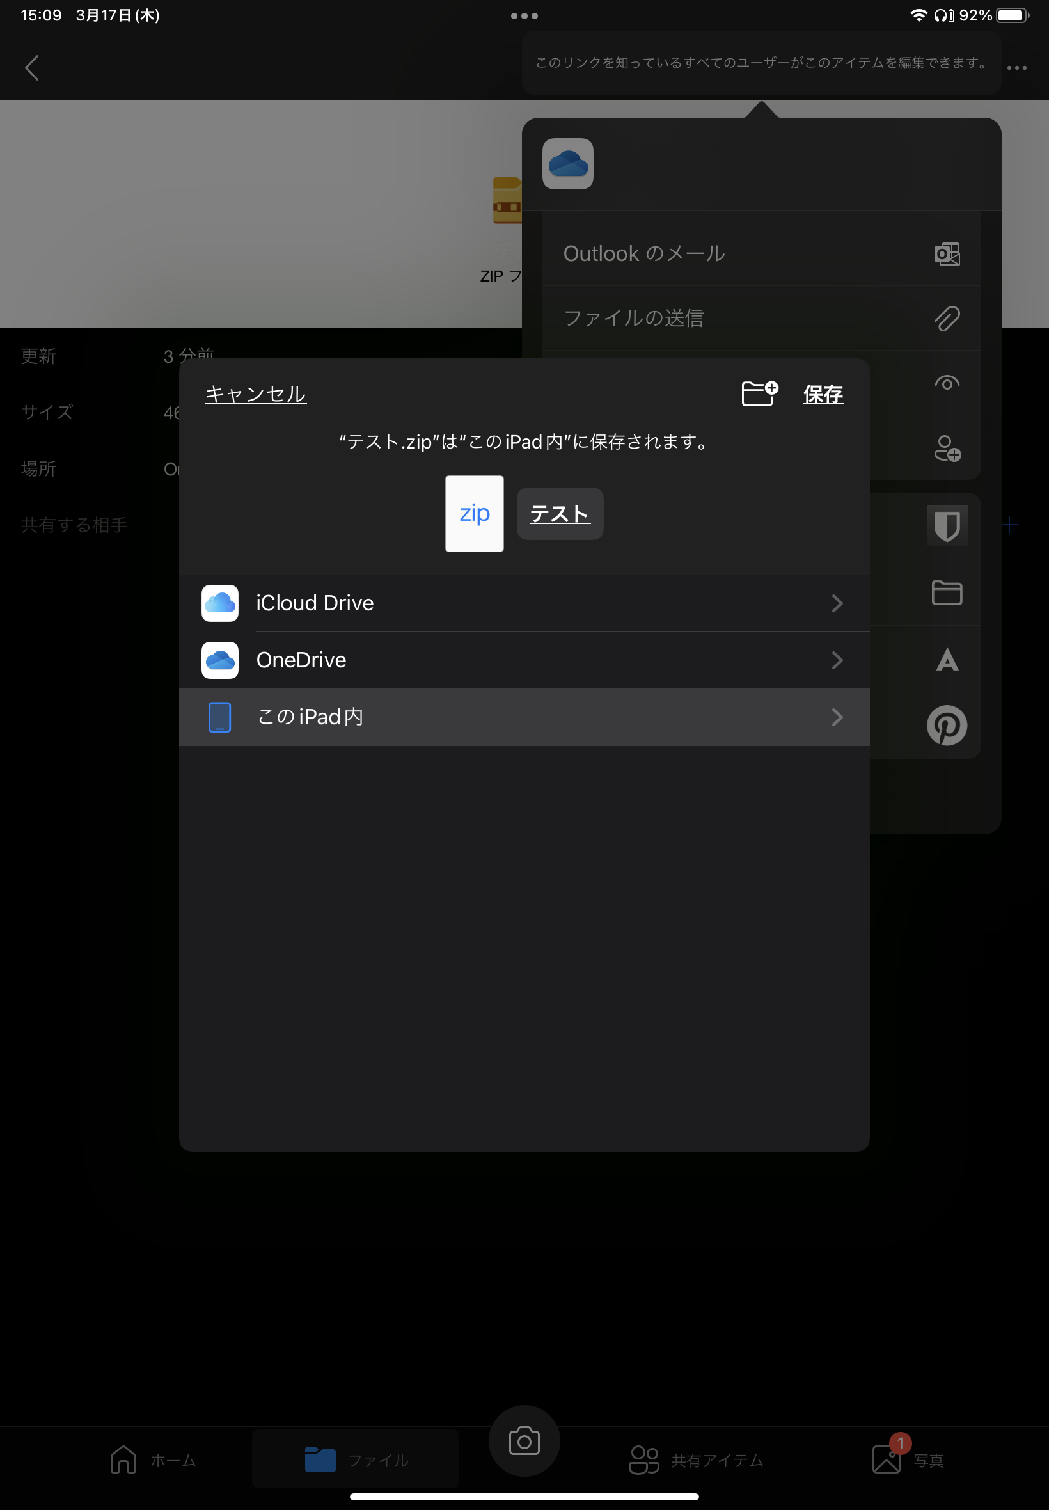Tap the camera scan button

pyautogui.click(x=524, y=1441)
